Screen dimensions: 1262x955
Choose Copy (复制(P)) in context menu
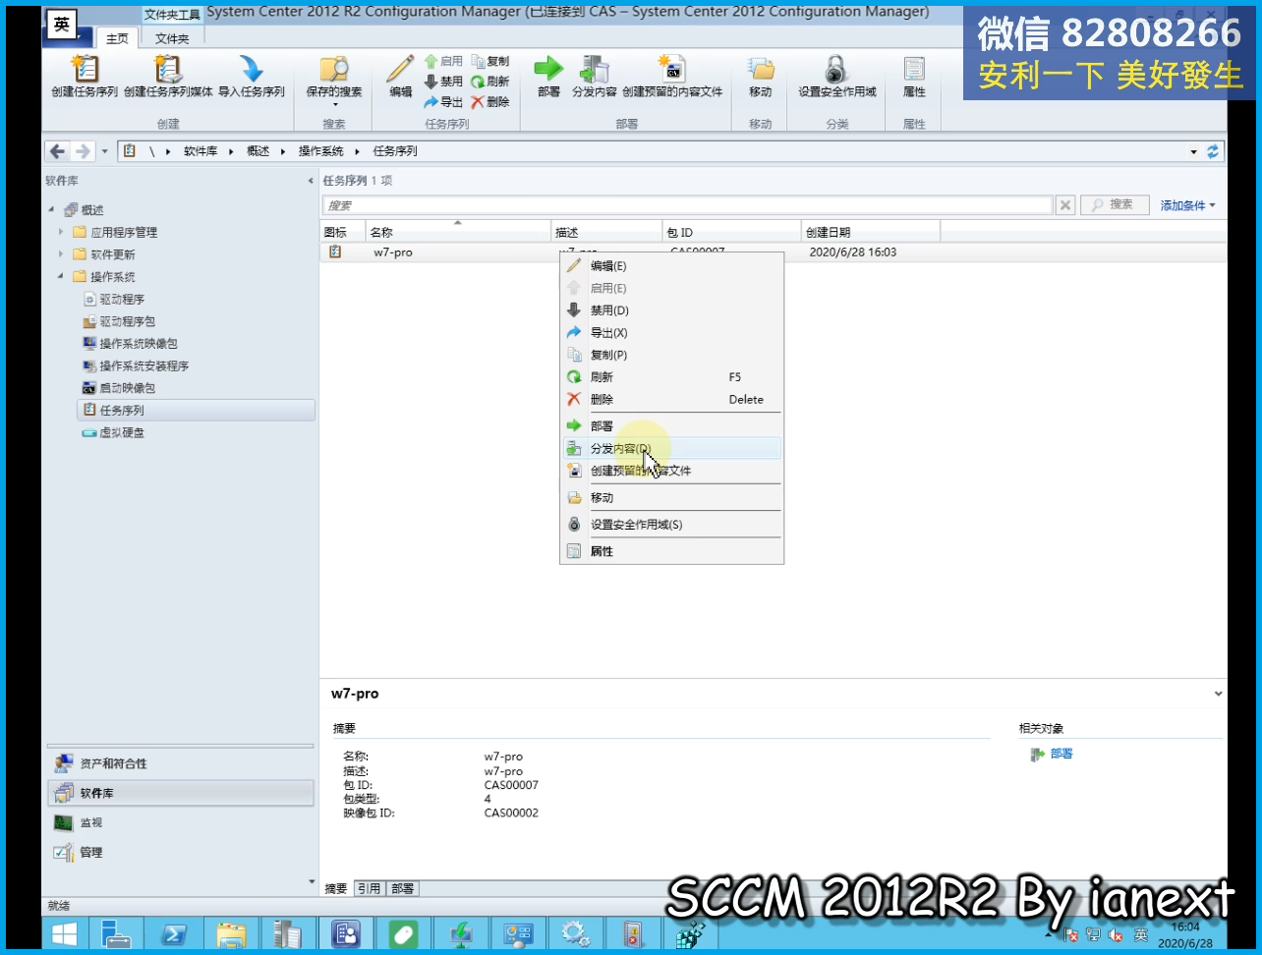click(x=671, y=355)
